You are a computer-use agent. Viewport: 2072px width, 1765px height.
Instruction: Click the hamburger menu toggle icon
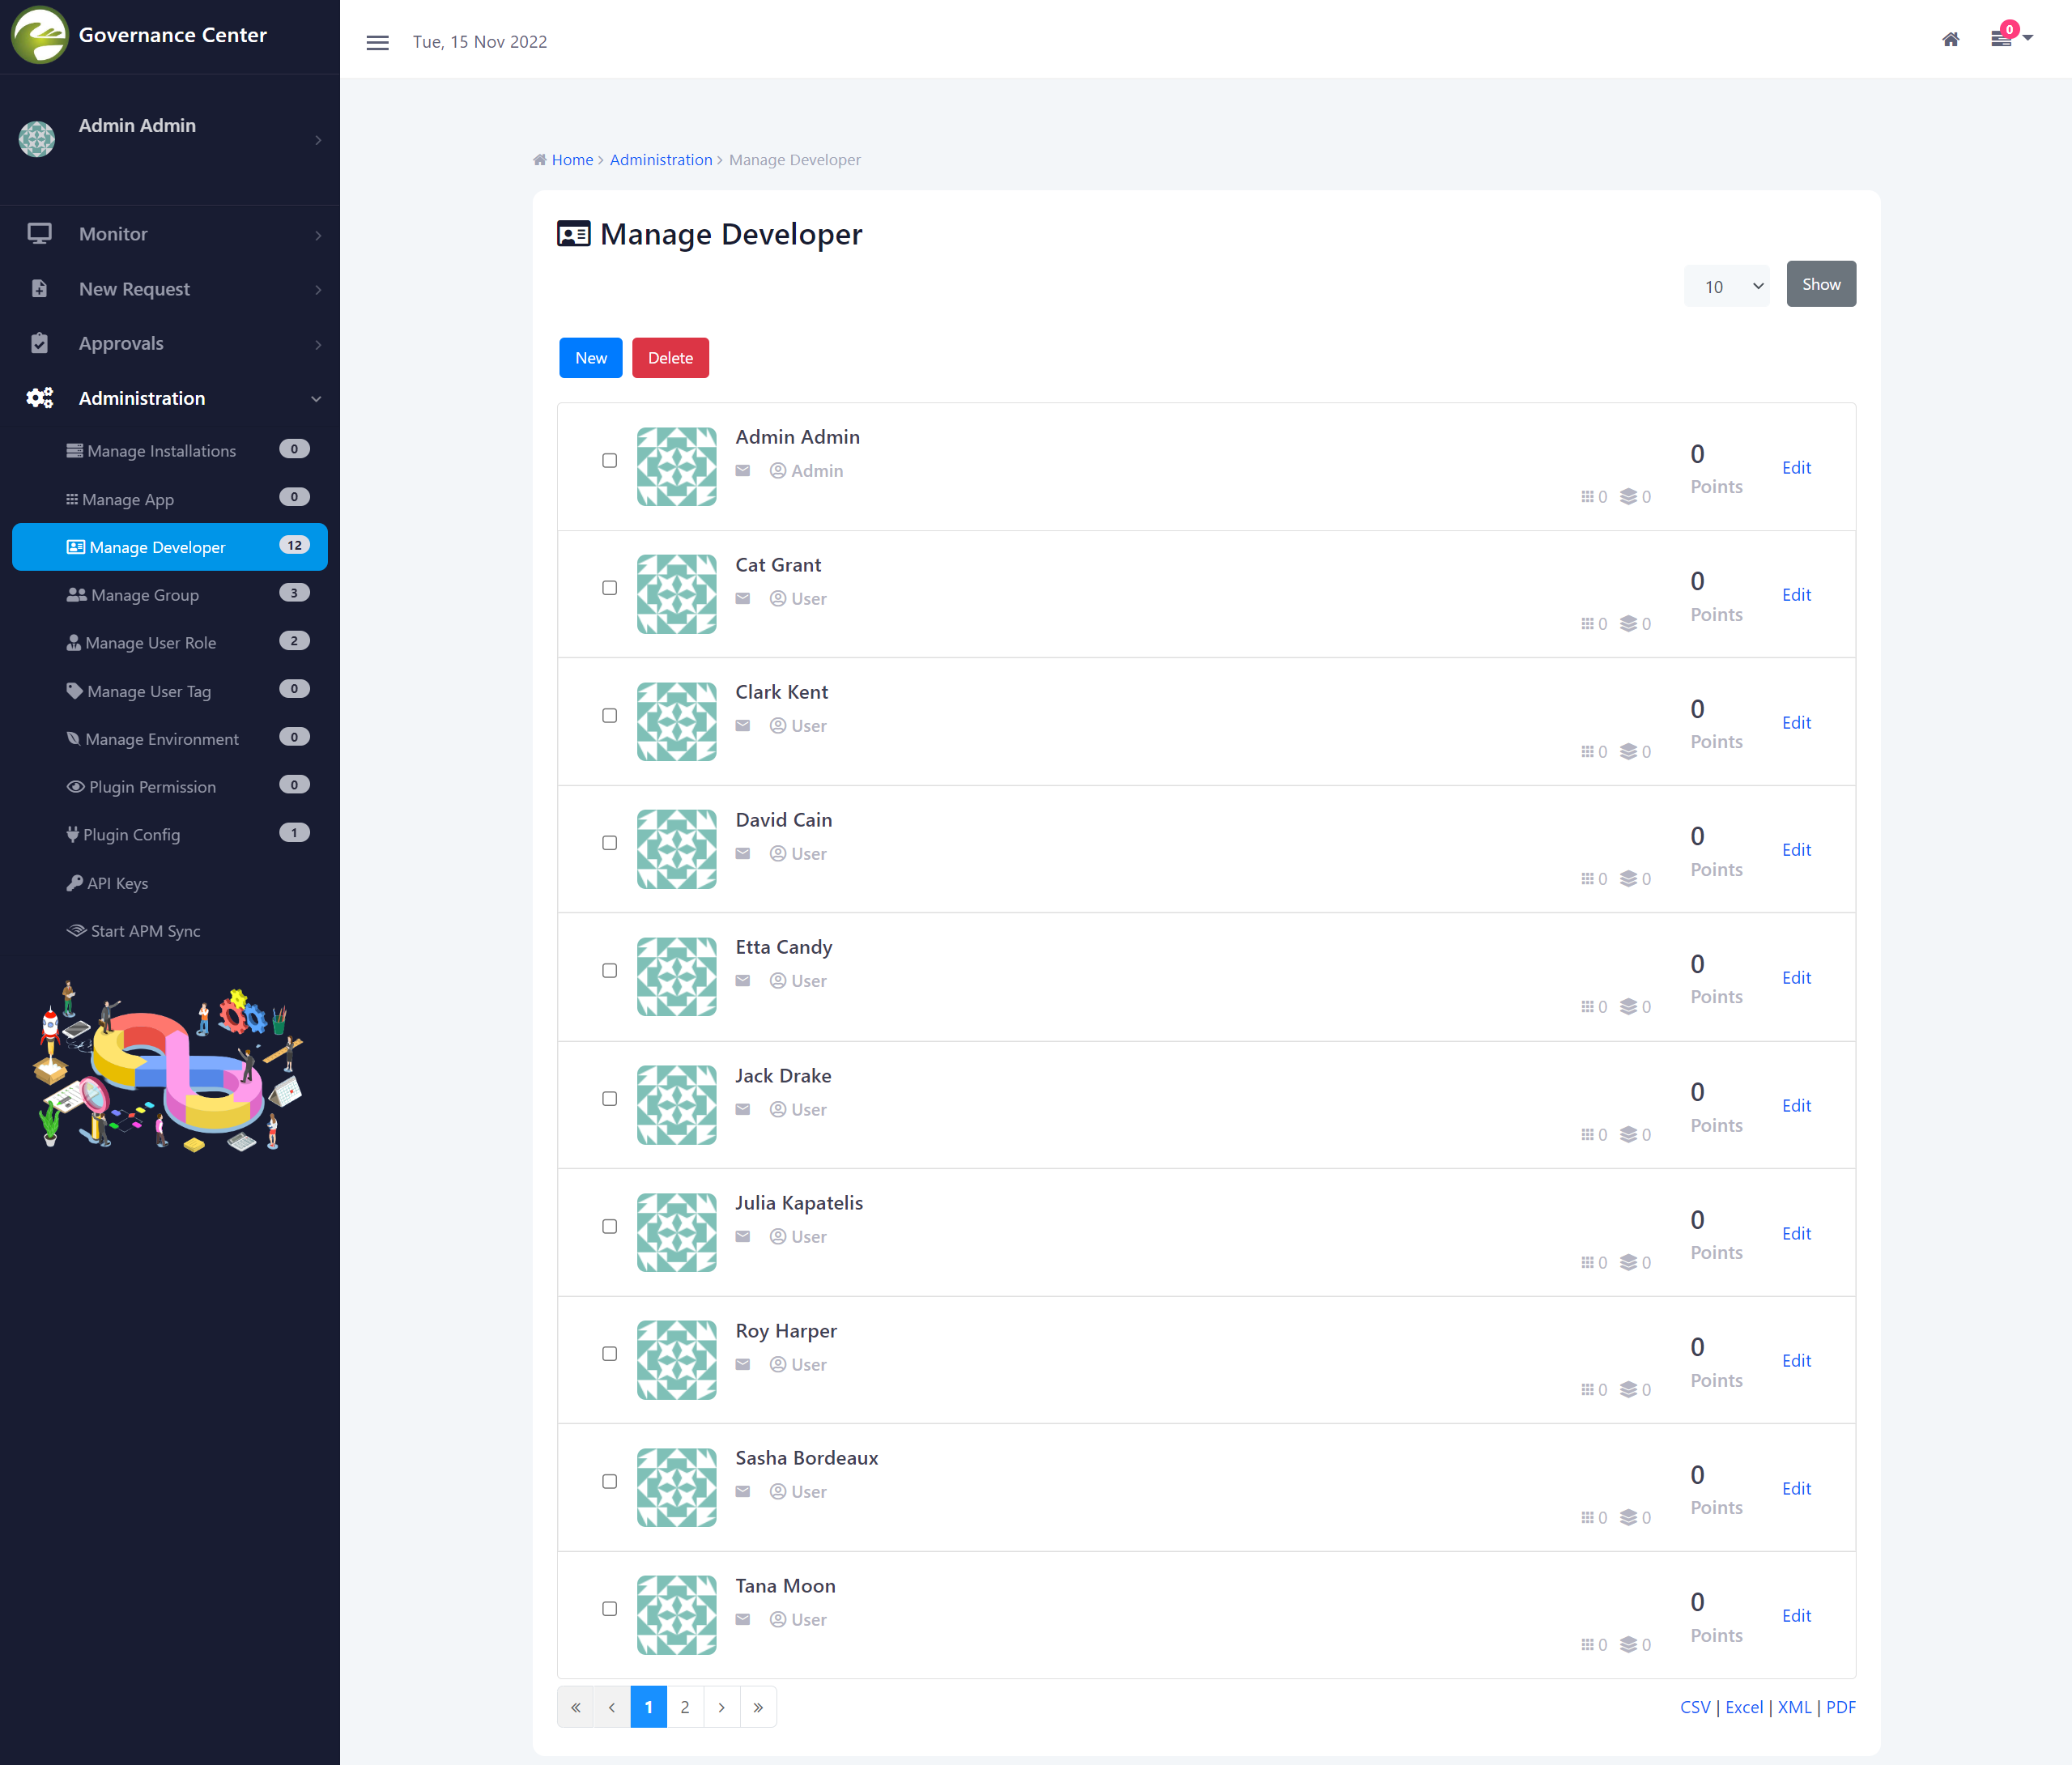(x=377, y=42)
